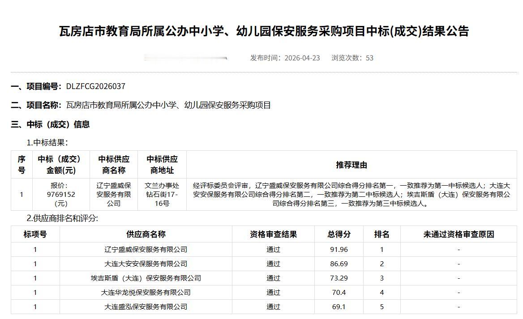The image size is (523, 319).
Task: Click the 未通过资格审查原因 column header
Action: (x=459, y=234)
